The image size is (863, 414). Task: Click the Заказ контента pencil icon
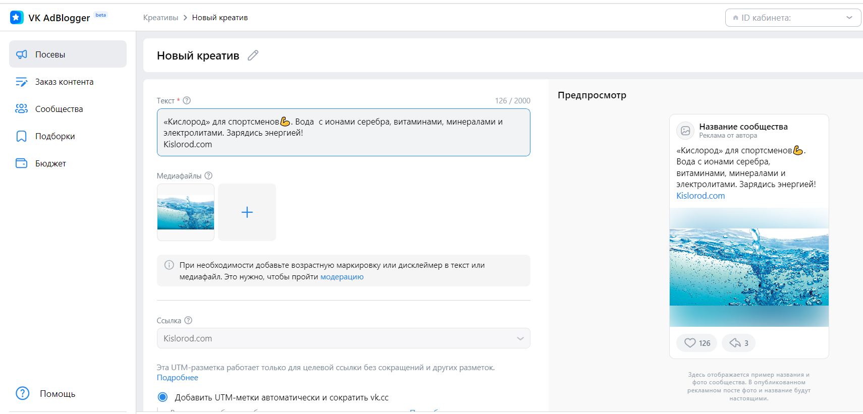click(22, 82)
